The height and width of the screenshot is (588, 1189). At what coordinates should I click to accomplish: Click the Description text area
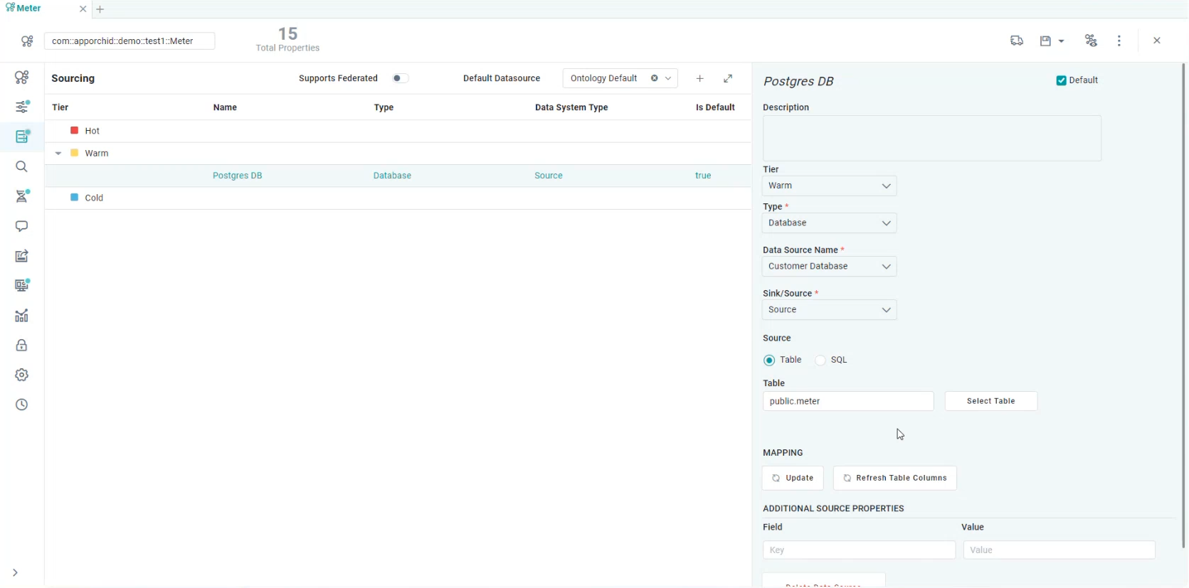(931, 139)
